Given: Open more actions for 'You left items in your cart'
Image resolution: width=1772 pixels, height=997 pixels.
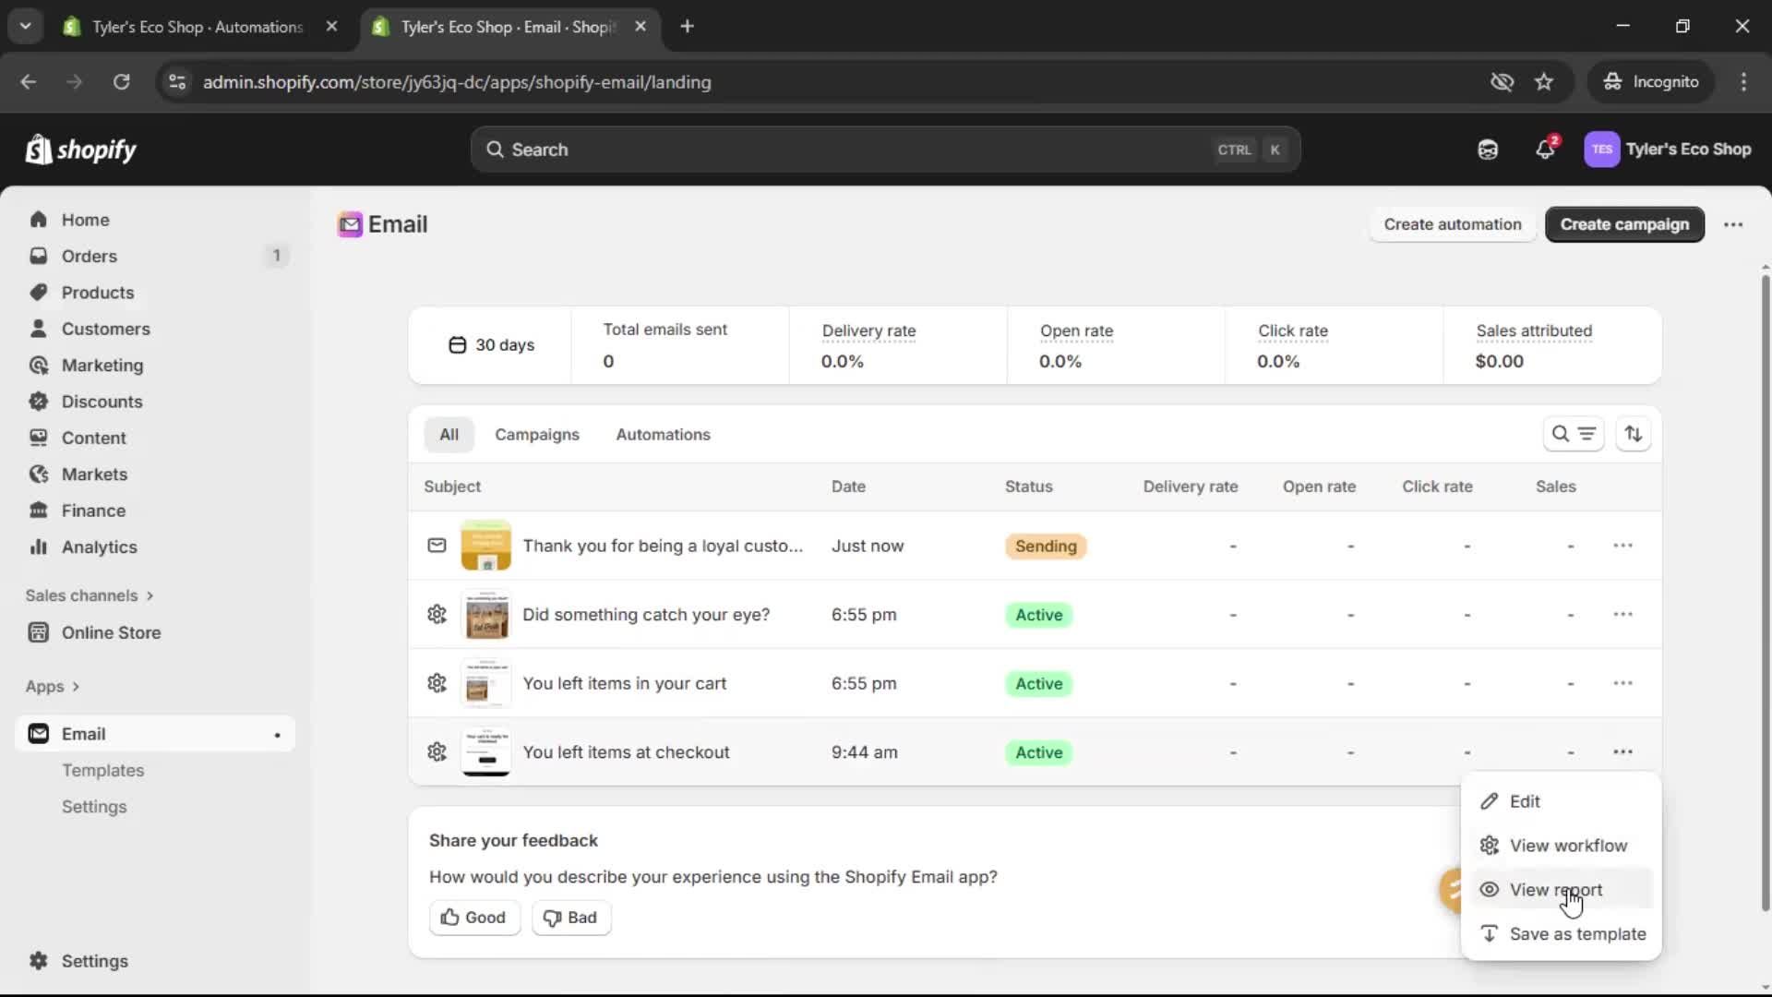Looking at the screenshot, I should click(x=1623, y=684).
